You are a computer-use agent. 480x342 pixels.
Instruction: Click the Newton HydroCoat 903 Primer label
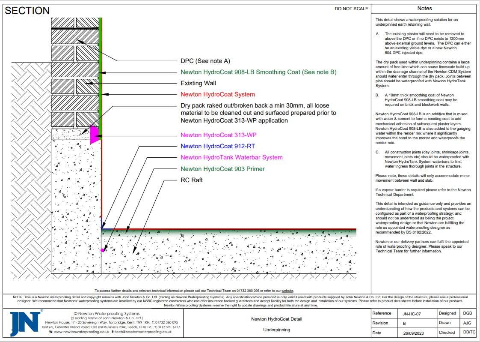[222, 169]
